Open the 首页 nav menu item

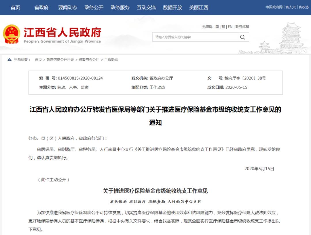pos(15,7)
